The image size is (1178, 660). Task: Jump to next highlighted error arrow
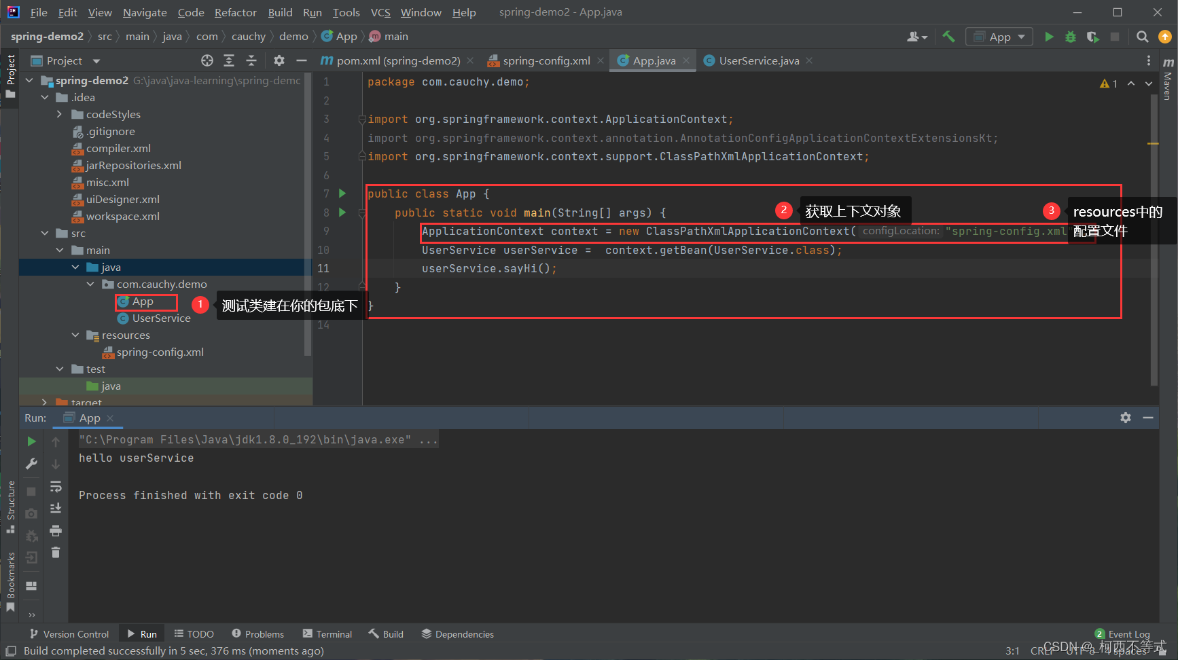click(x=1149, y=84)
